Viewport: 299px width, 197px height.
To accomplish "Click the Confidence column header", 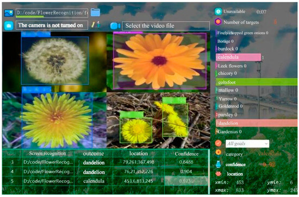I will (x=186, y=154).
